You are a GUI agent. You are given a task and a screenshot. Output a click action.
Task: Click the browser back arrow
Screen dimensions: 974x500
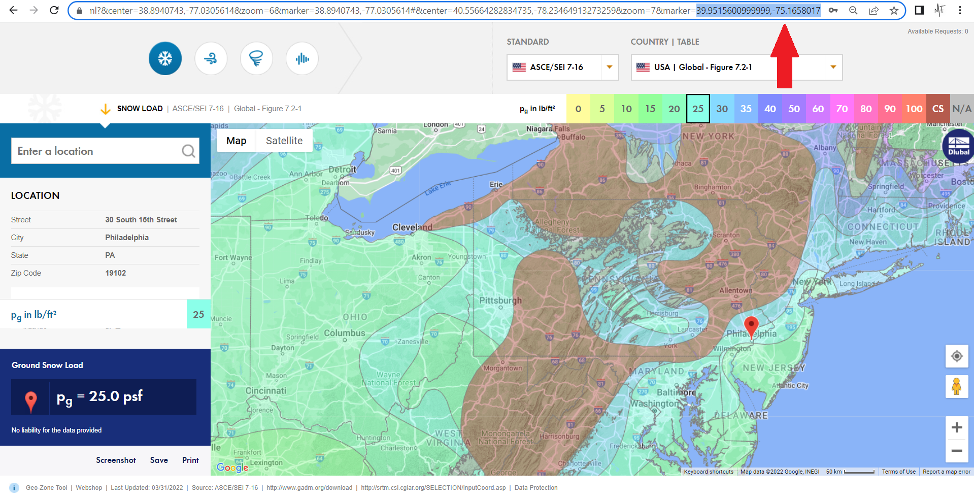point(14,10)
